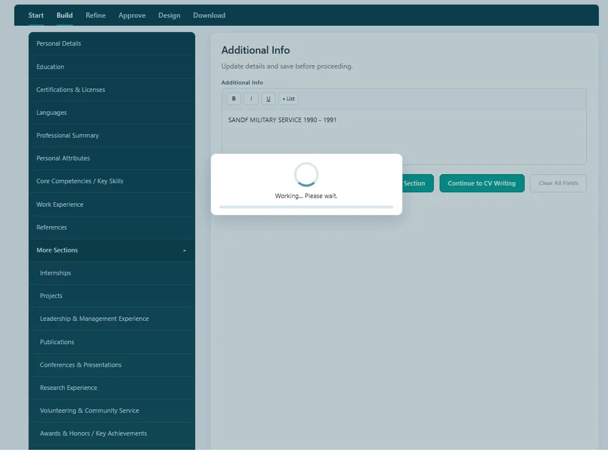Open Work Experience section
This screenshot has height=451, width=608.
tap(112, 204)
